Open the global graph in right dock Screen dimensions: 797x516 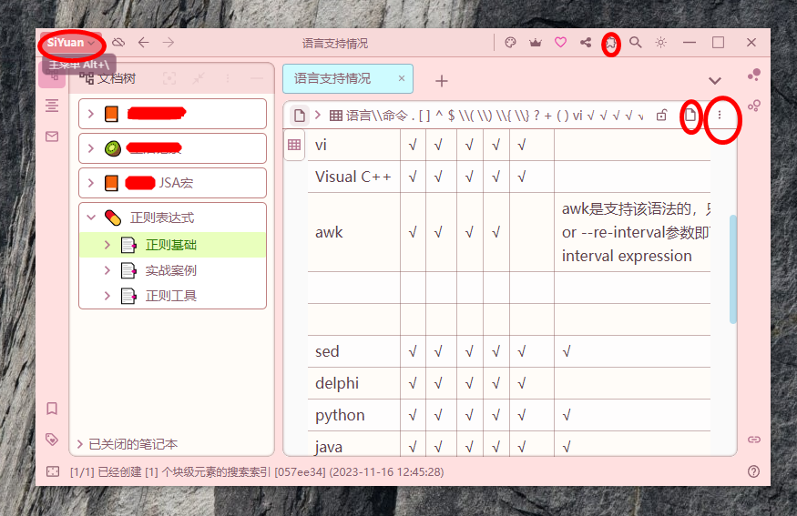point(754,106)
